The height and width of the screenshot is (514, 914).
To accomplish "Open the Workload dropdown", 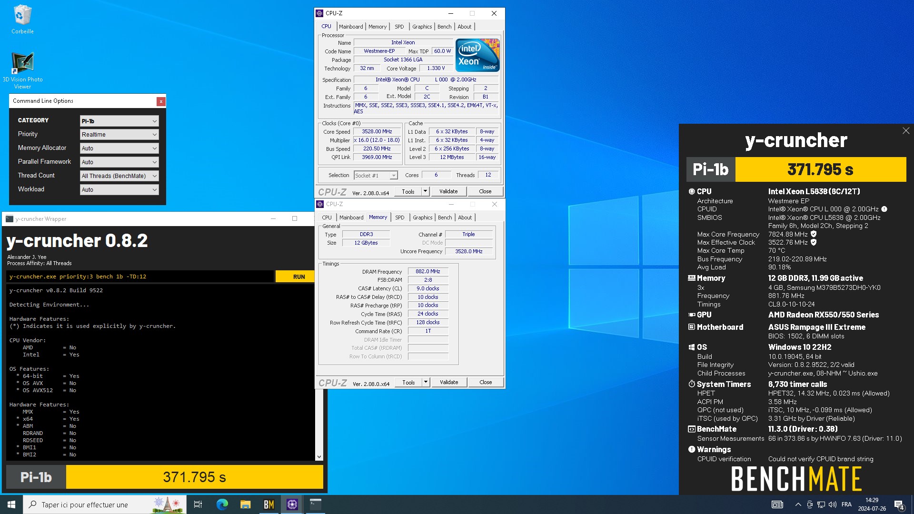I will click(119, 190).
